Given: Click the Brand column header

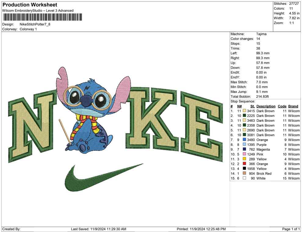Looking at the screenshot, I should pos(293,106).
